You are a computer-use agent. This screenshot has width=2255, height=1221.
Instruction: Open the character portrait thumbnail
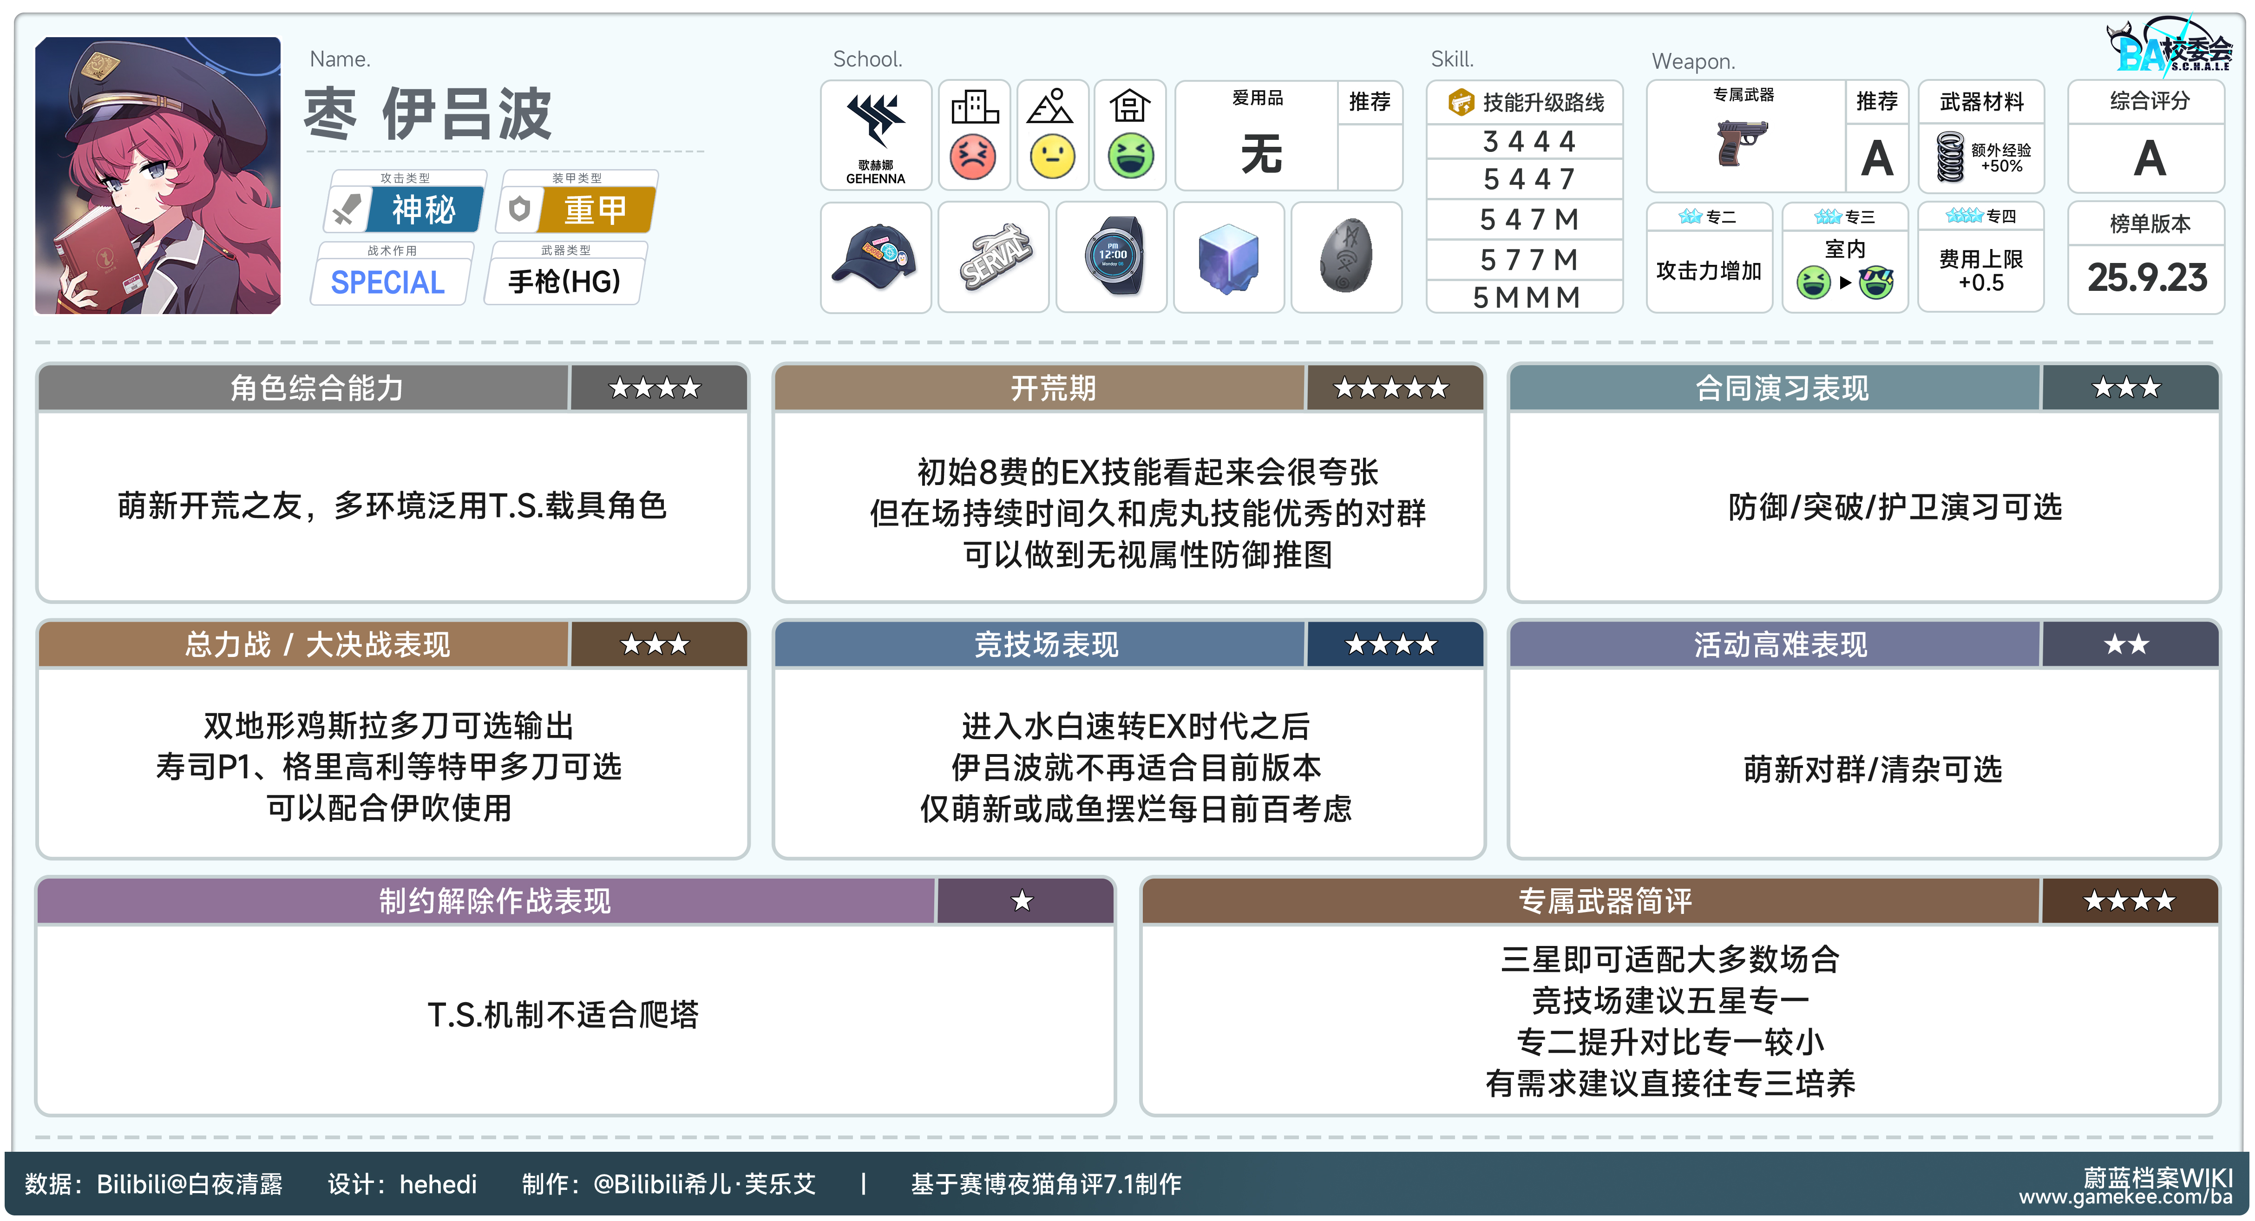pyautogui.click(x=157, y=175)
